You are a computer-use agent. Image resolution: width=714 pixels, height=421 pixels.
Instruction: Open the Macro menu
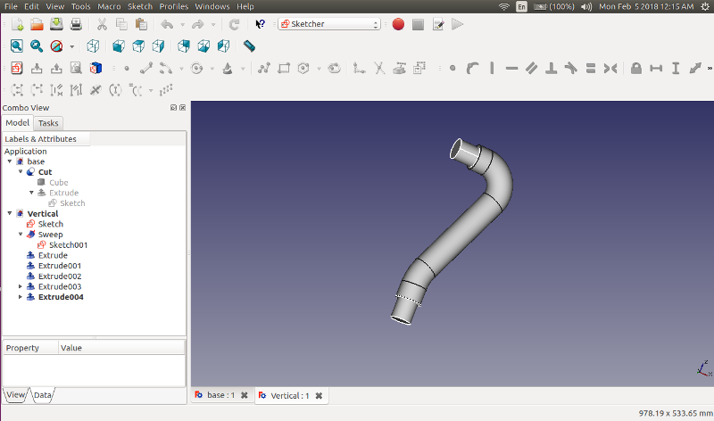(x=109, y=6)
